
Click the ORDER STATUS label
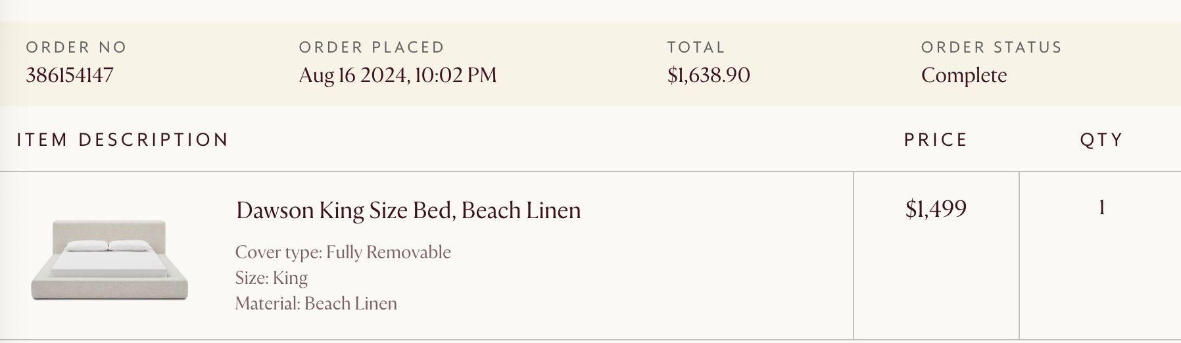click(x=991, y=47)
